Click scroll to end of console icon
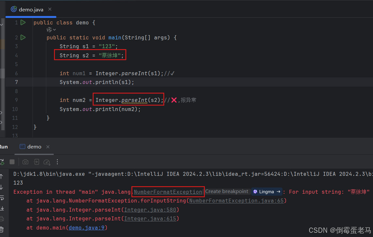Viewport: 373px width, 237px height. [2, 208]
